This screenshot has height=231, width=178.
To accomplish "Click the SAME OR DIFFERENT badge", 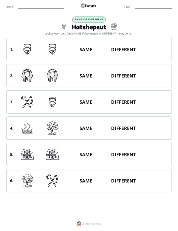I will point(89,19).
